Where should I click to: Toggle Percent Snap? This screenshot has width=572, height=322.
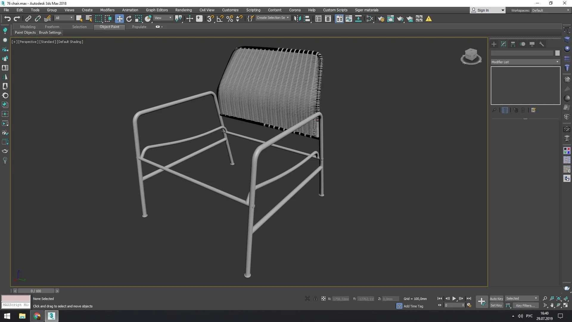(x=230, y=19)
